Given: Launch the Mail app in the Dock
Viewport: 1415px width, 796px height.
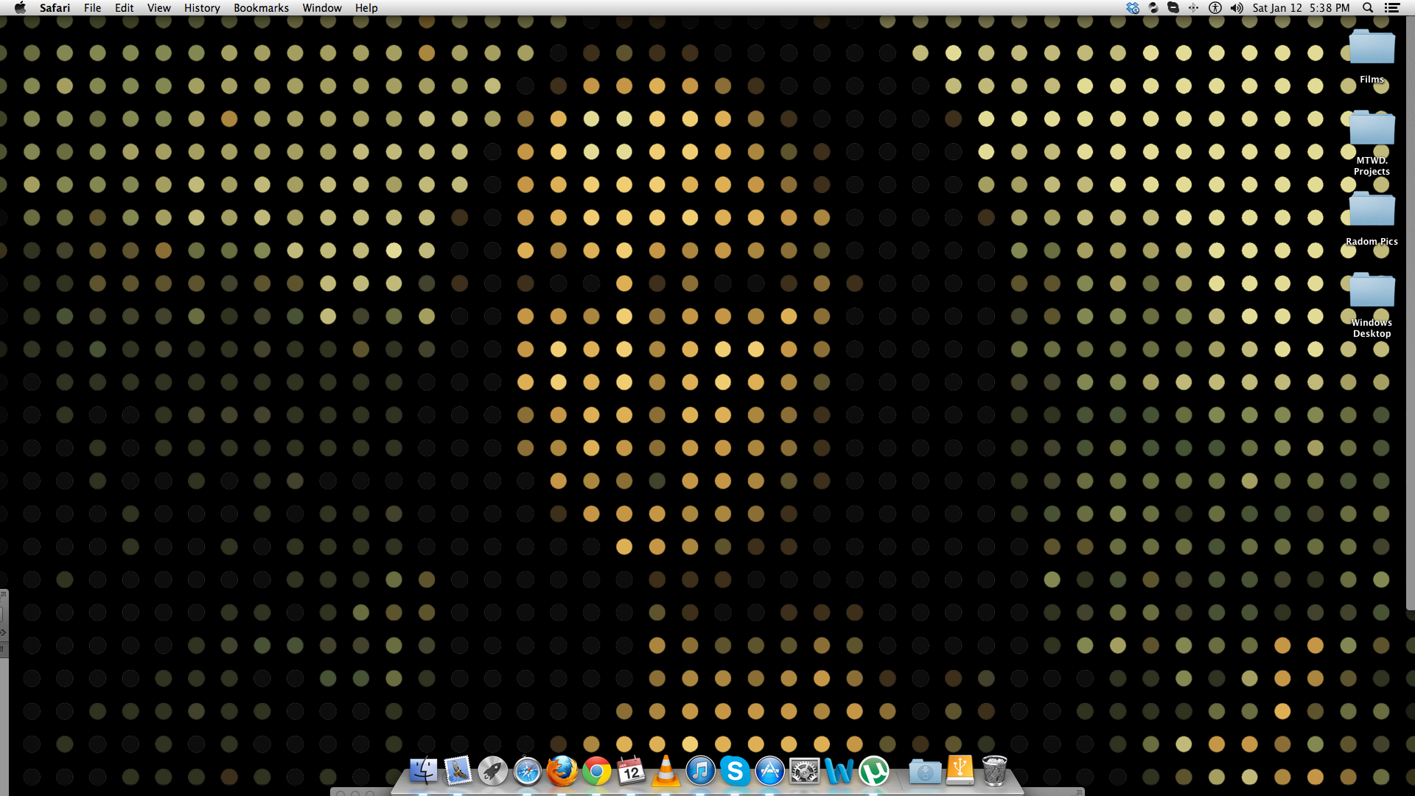Looking at the screenshot, I should tap(458, 771).
